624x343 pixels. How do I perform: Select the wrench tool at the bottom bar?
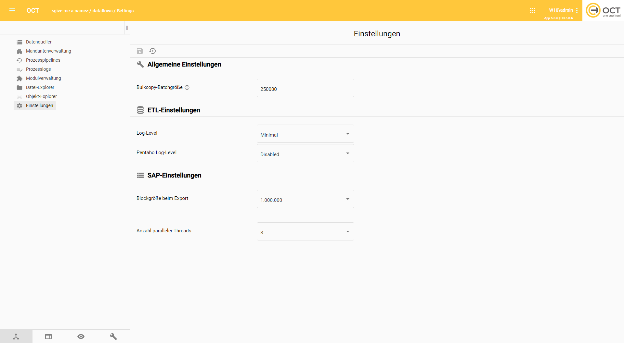tap(113, 337)
